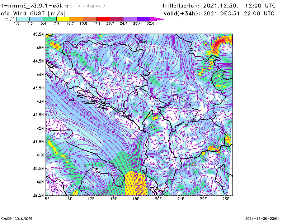
Task: Click the violet 28.4–32.6 legend swatch
Action: point(143,19)
